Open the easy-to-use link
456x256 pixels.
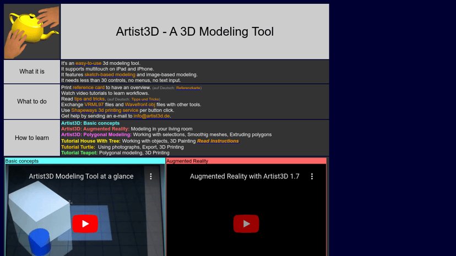(x=89, y=63)
